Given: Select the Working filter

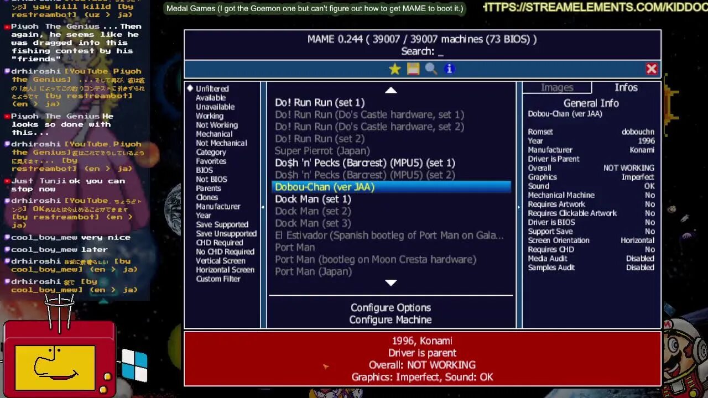Looking at the screenshot, I should (x=210, y=116).
